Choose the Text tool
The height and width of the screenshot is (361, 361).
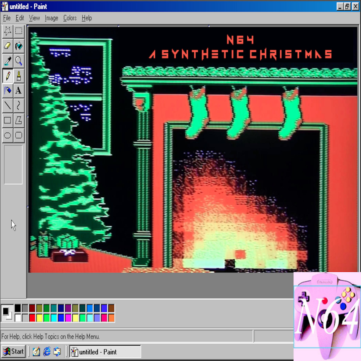click(19, 91)
